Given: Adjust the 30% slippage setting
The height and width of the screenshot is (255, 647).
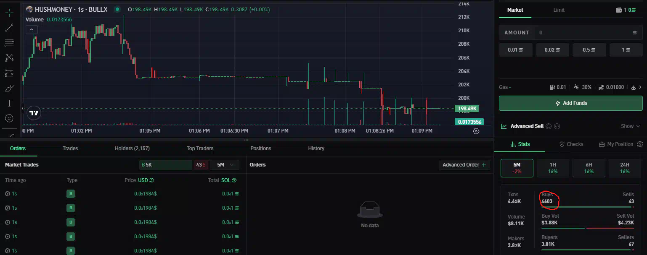Looking at the screenshot, I should [583, 87].
